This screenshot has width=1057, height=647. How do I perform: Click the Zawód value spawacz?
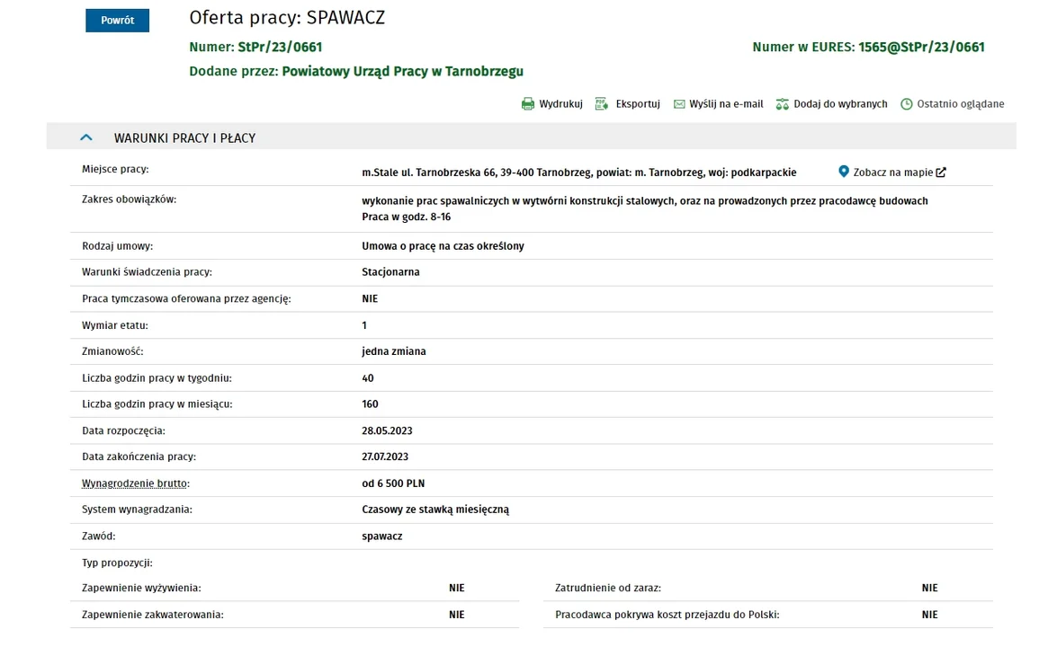[382, 536]
